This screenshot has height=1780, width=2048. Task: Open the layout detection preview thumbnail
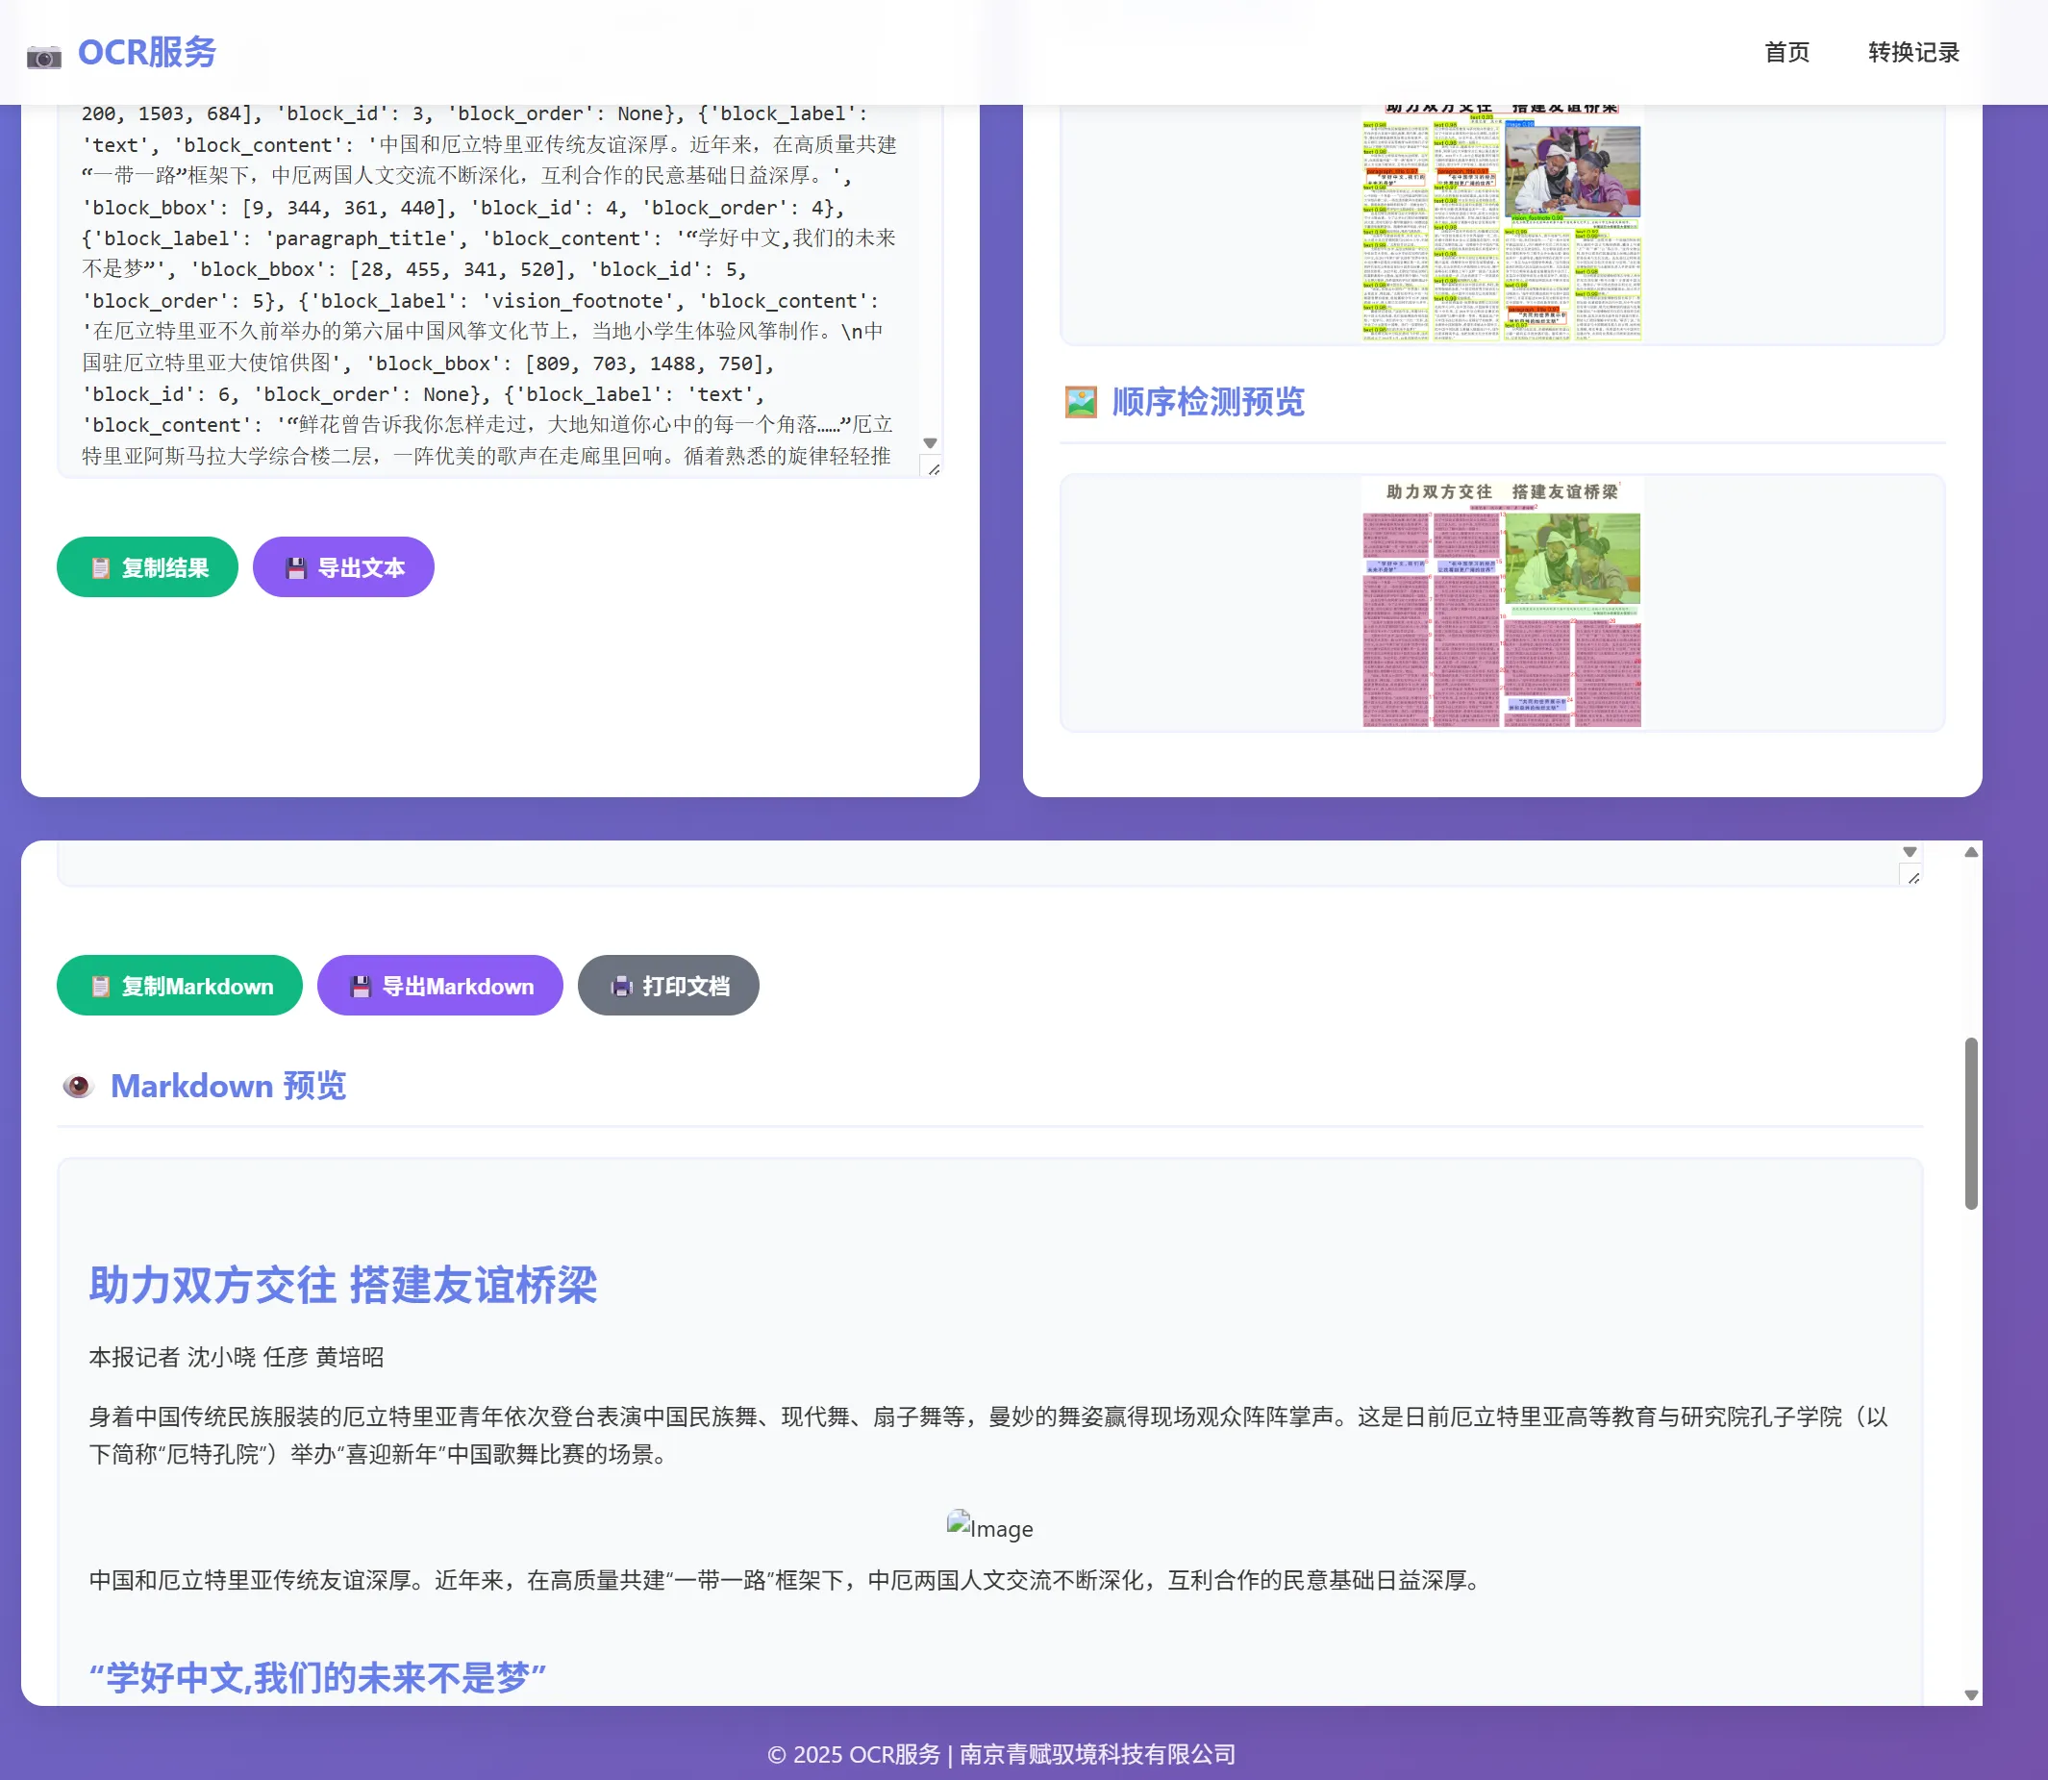point(1501,223)
